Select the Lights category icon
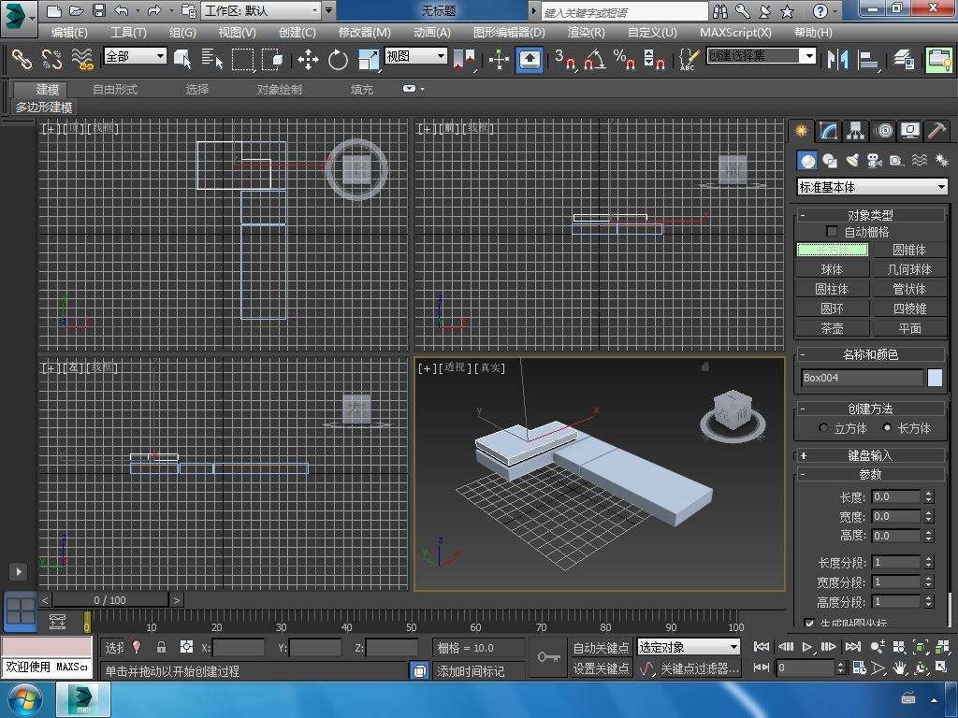Image resolution: width=958 pixels, height=718 pixels. point(852,161)
